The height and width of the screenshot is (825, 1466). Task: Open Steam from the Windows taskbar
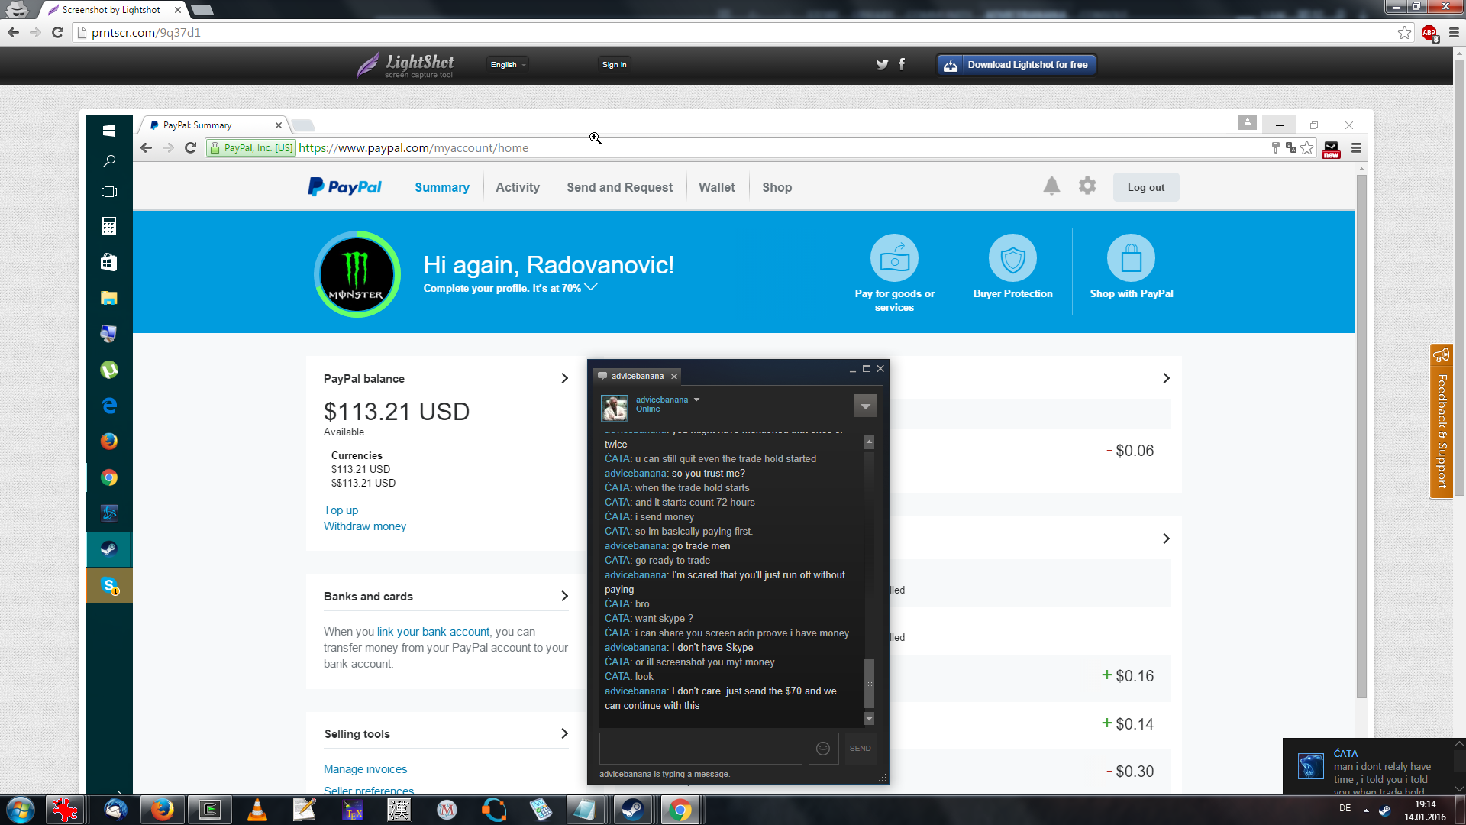click(x=632, y=810)
